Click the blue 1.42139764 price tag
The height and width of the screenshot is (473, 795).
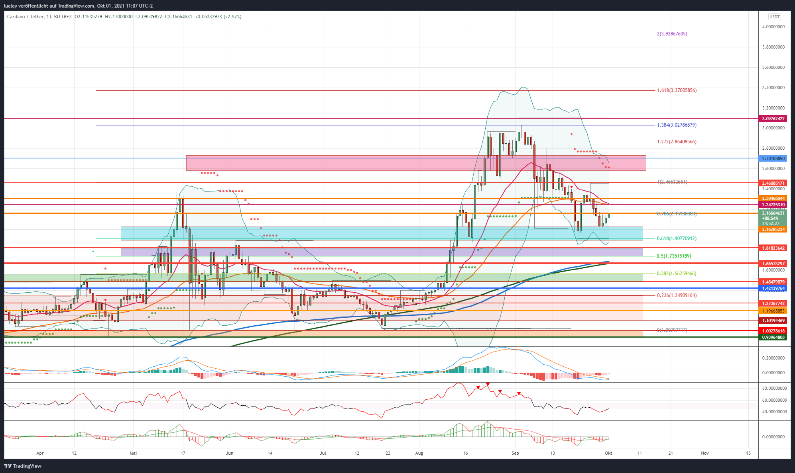[x=773, y=288]
